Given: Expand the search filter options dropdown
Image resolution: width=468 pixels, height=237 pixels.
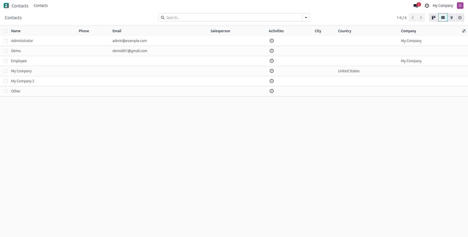Looking at the screenshot, I should pyautogui.click(x=306, y=18).
